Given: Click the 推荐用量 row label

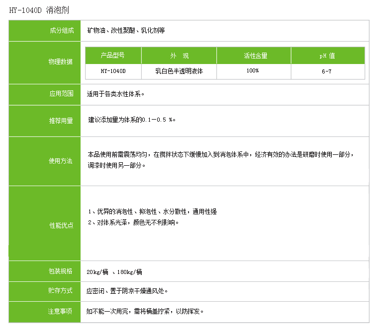Looking at the screenshot, I should 60,121.
